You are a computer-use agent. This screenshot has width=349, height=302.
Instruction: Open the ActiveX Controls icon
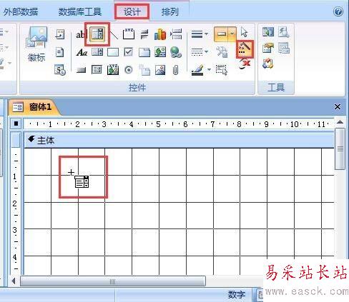coord(245,64)
